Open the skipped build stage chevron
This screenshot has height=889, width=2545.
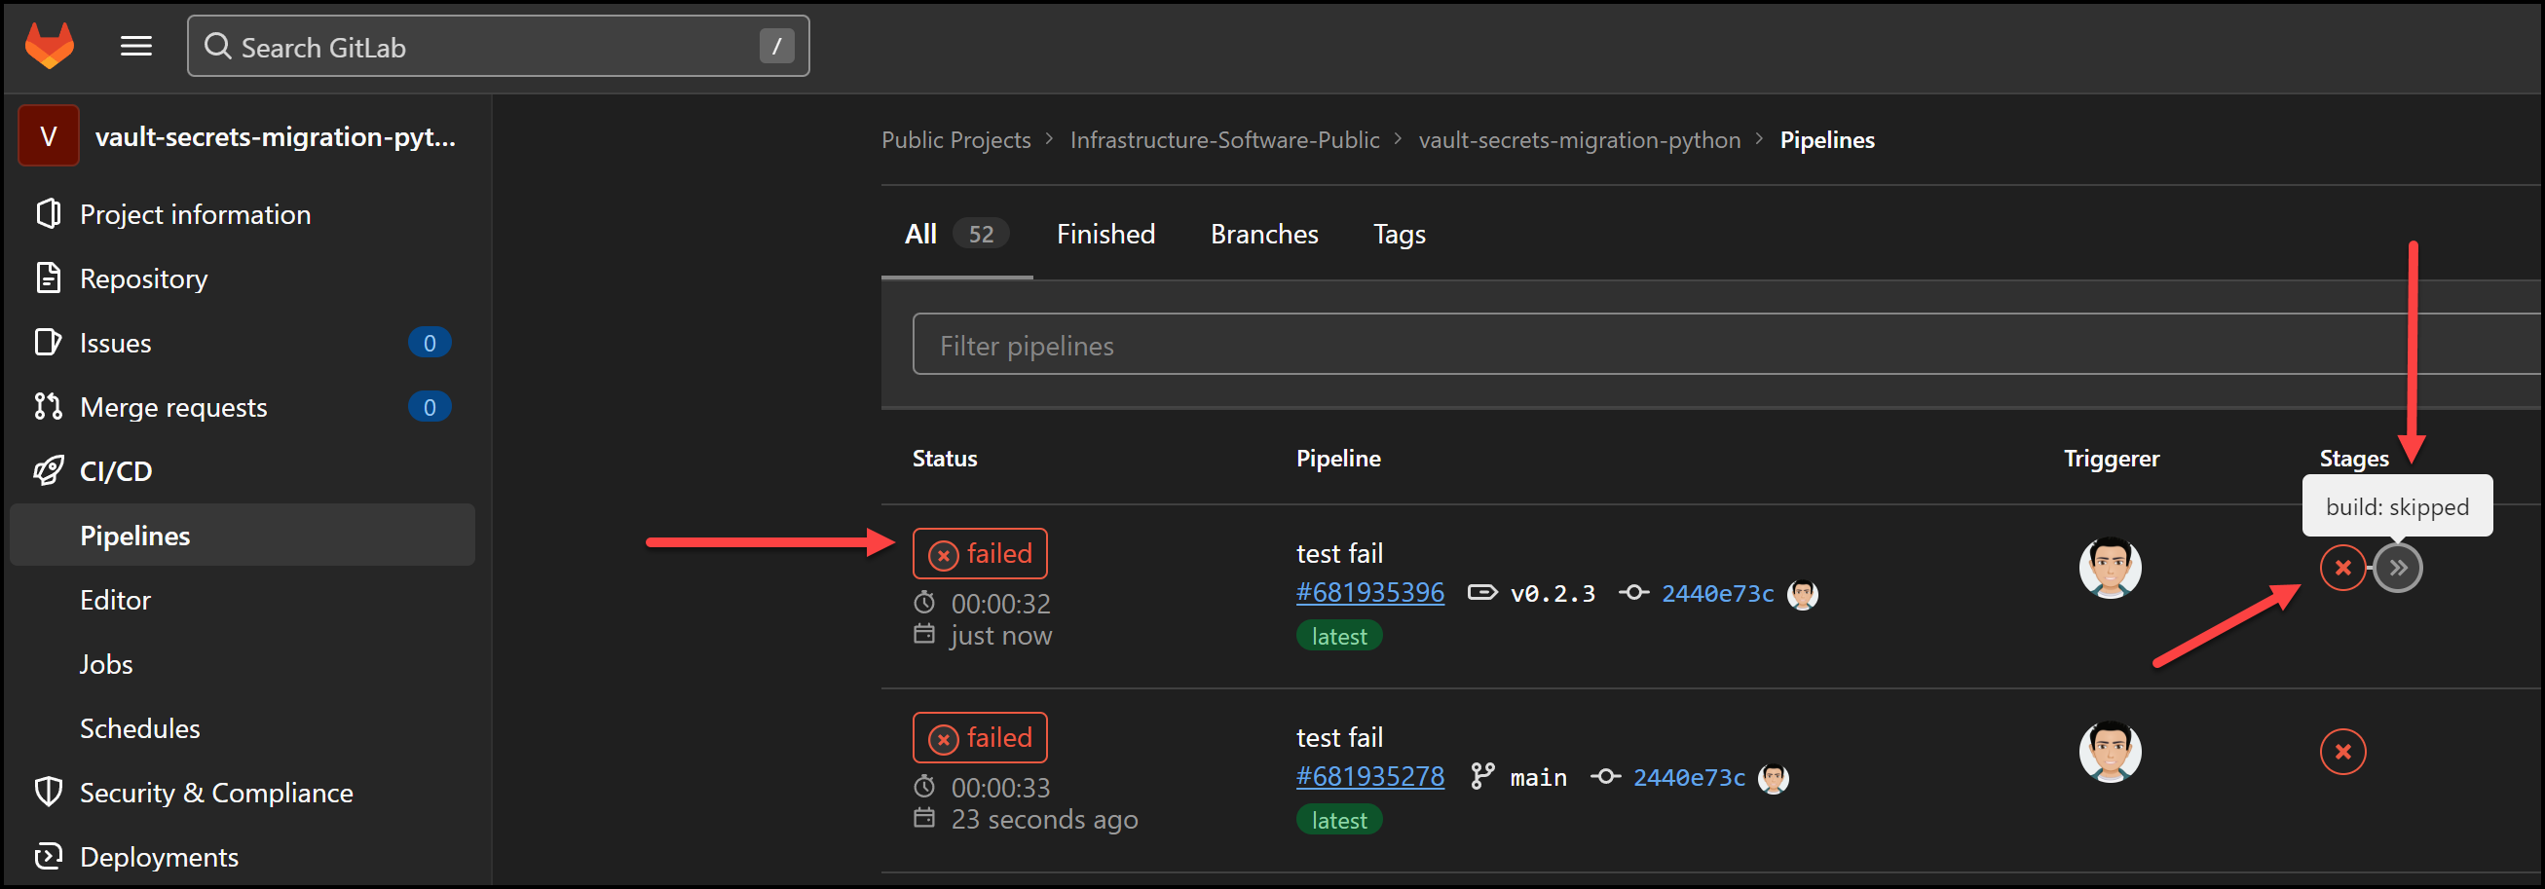[2398, 567]
